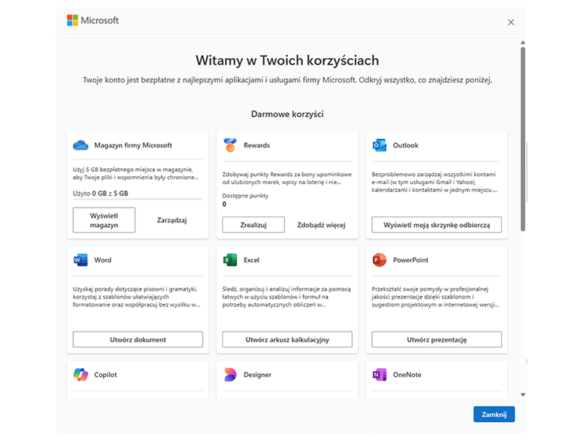Click the storage usage progress bar

[138, 199]
